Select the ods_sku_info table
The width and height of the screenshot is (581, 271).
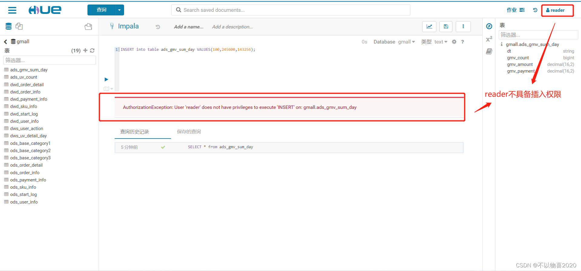[x=23, y=187]
